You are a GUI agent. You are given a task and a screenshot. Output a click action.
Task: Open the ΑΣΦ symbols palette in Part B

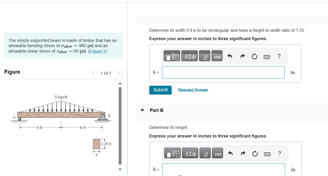(190, 153)
